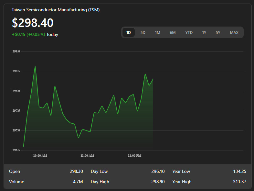This screenshot has width=254, height=191.
Task: Click the 298.5 y-axis label
Action: coord(16,71)
